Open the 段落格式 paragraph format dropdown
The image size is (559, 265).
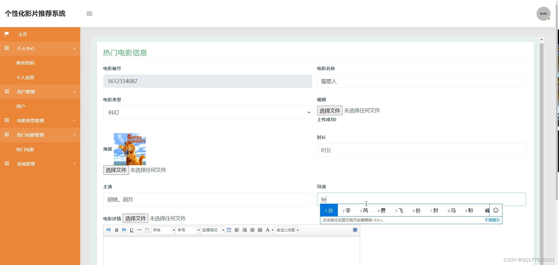tap(212, 230)
